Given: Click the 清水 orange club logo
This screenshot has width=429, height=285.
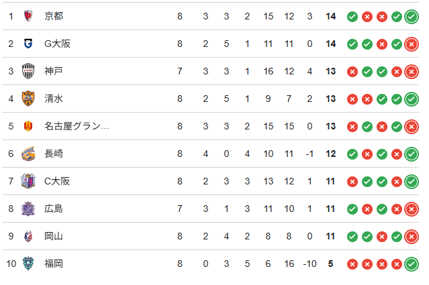Looking at the screenshot, I should tap(28, 99).
